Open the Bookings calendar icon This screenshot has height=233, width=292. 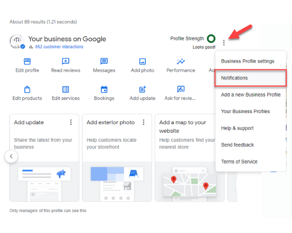coord(104,89)
